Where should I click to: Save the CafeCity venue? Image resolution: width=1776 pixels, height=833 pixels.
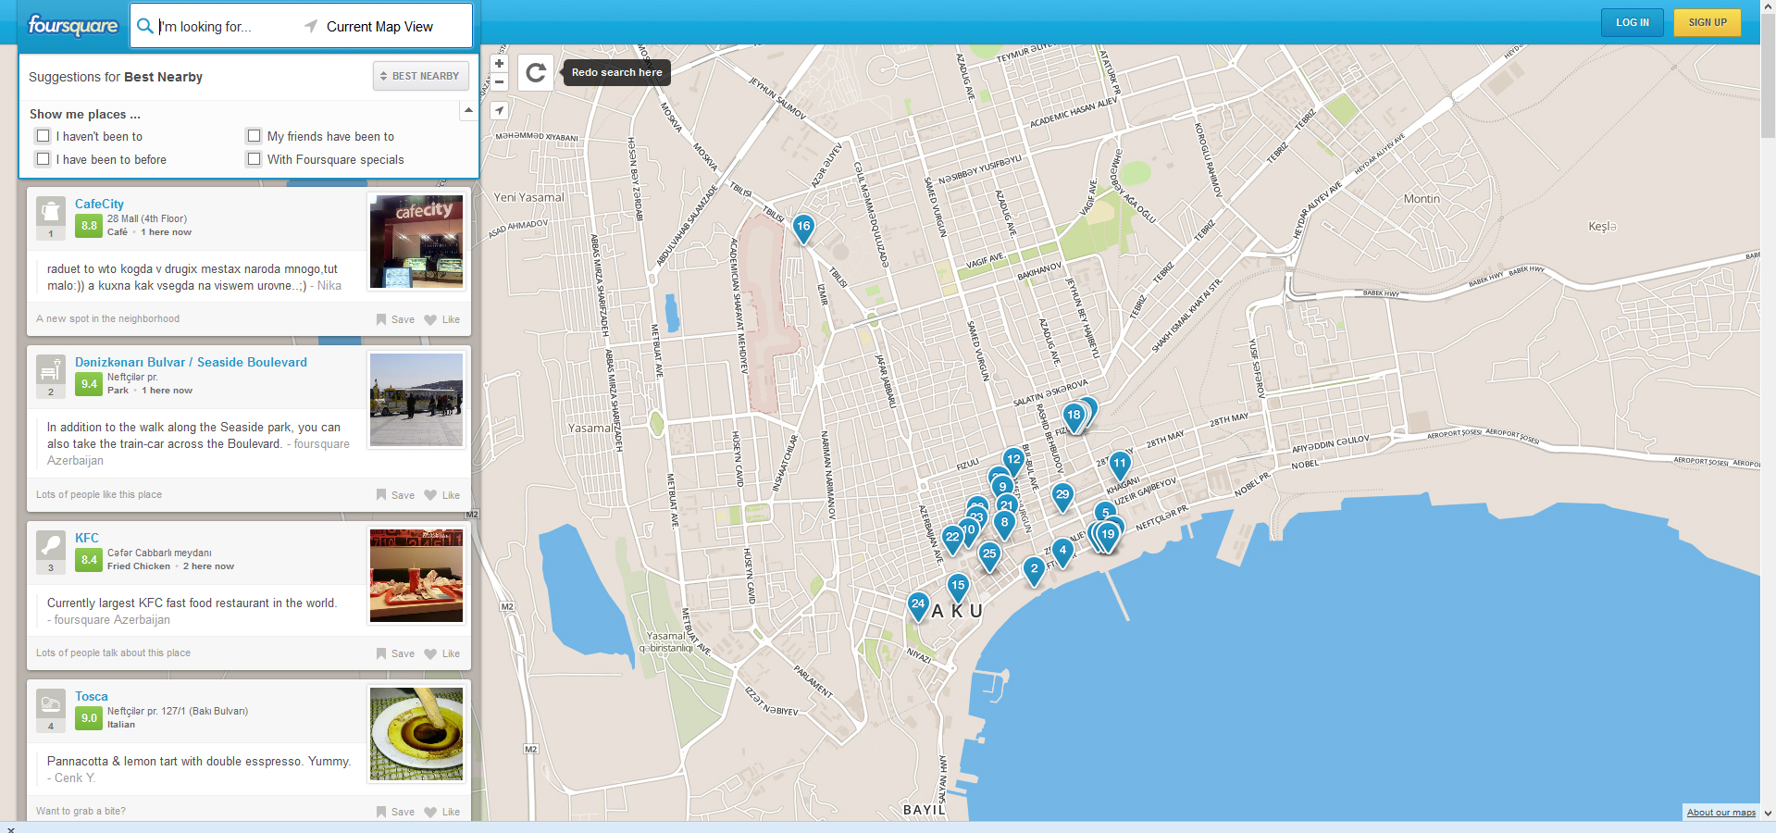(395, 319)
